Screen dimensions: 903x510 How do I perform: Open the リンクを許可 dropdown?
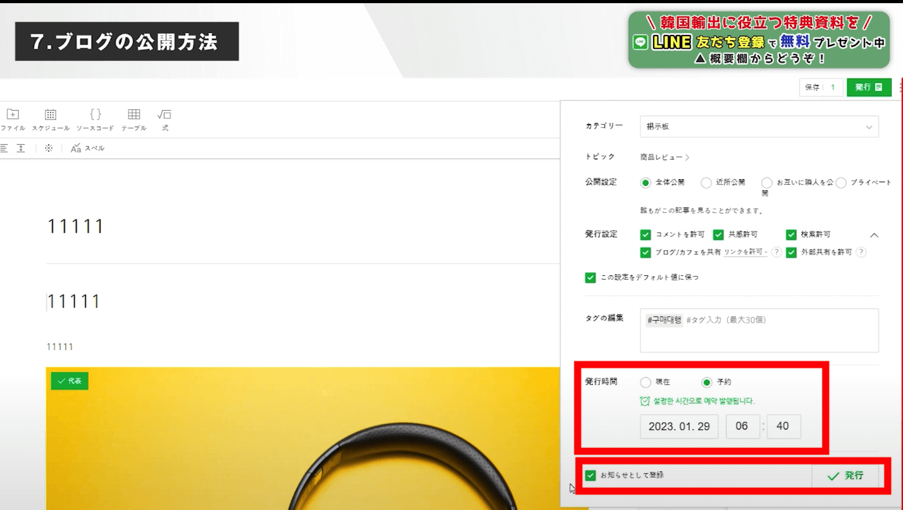746,252
